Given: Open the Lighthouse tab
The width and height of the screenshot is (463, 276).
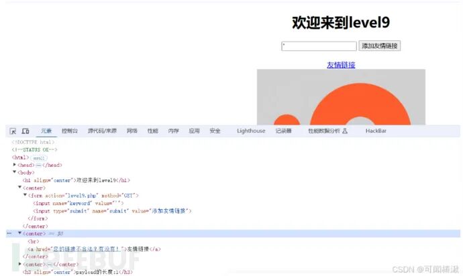Looking at the screenshot, I should pos(251,131).
